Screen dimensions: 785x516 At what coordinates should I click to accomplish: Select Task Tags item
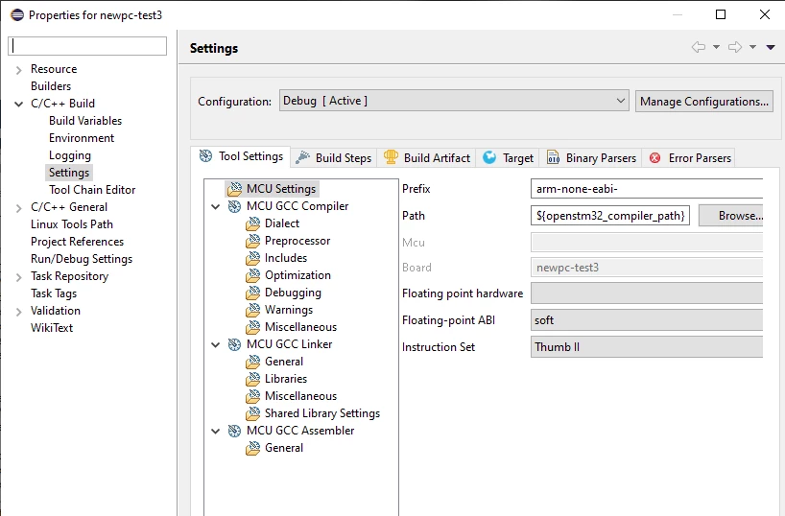click(54, 293)
